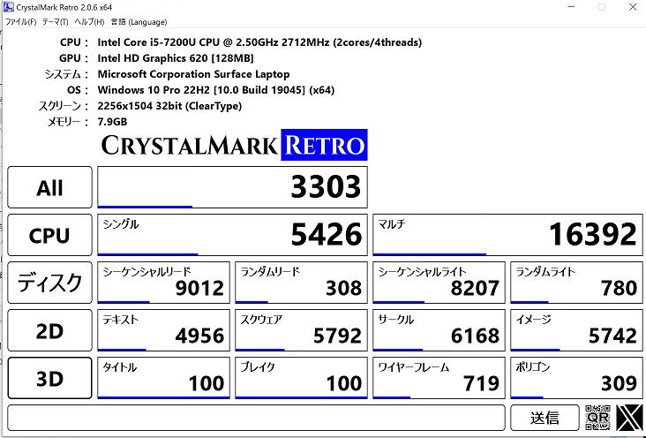Click the CrystalMark app icon in title bar

point(8,7)
